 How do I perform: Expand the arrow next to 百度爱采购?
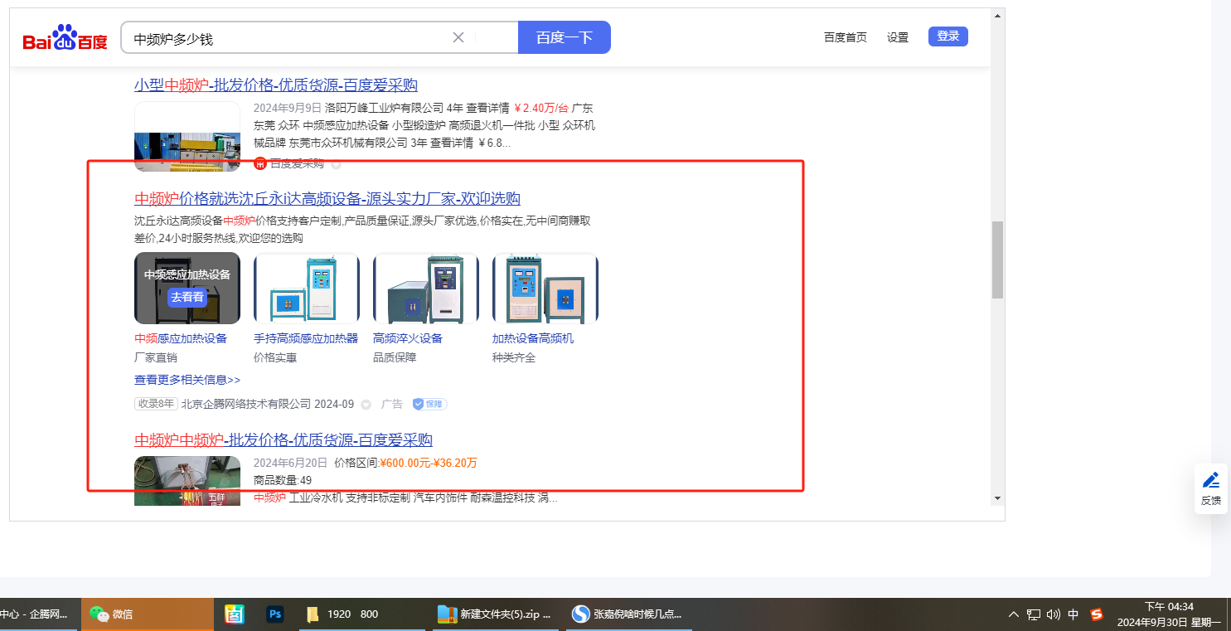[x=336, y=163]
